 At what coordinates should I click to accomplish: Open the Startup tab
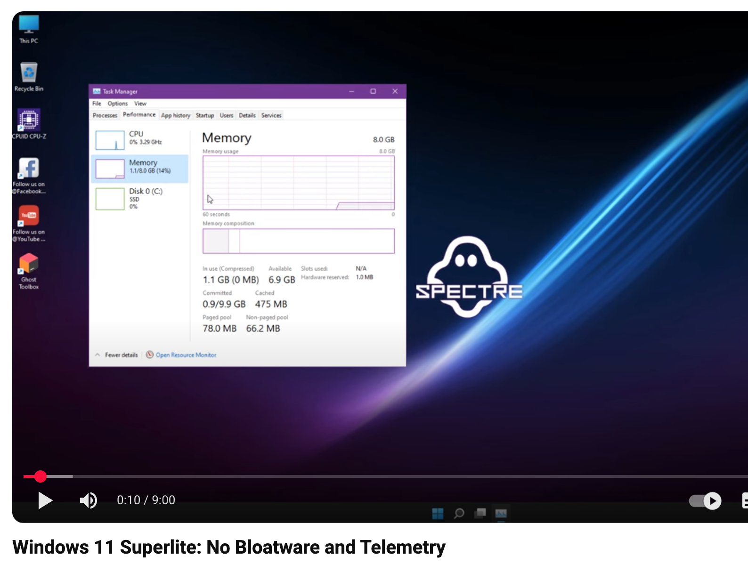point(205,115)
